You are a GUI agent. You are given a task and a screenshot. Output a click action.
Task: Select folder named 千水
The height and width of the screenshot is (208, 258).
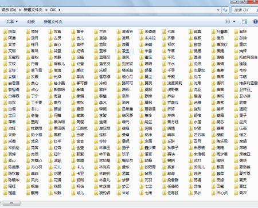click(x=169, y=64)
